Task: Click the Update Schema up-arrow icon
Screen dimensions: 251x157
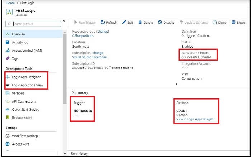Action: coord(181,22)
